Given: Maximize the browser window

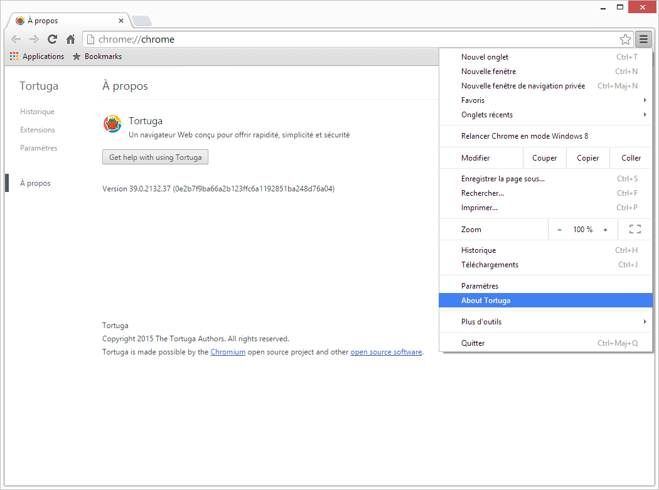Looking at the screenshot, I should 620,8.
